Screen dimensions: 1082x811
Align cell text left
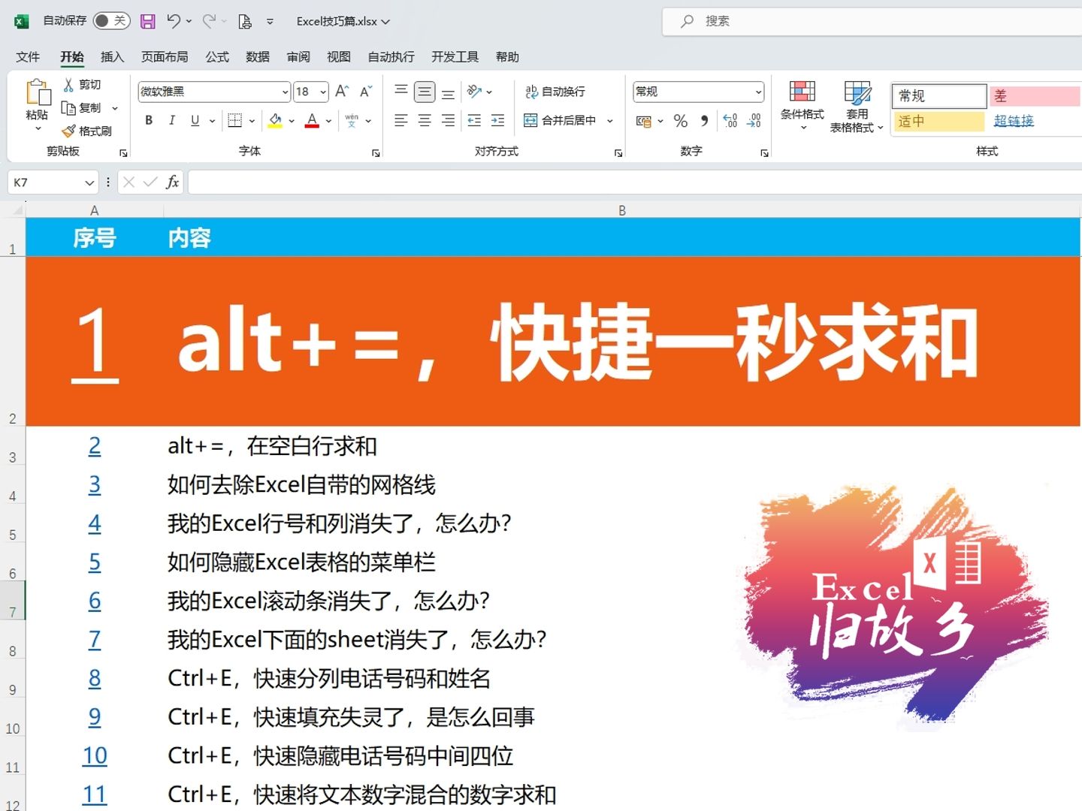(401, 120)
